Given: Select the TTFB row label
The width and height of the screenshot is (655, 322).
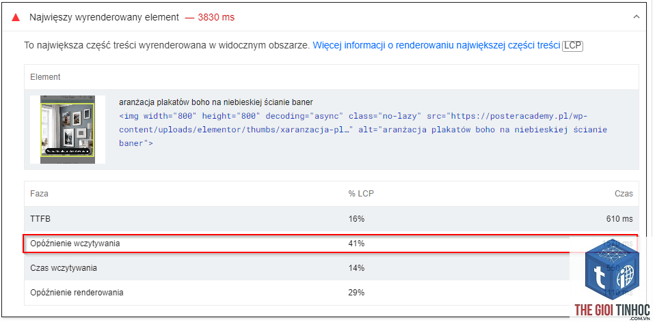Looking at the screenshot, I should pyautogui.click(x=40, y=219).
